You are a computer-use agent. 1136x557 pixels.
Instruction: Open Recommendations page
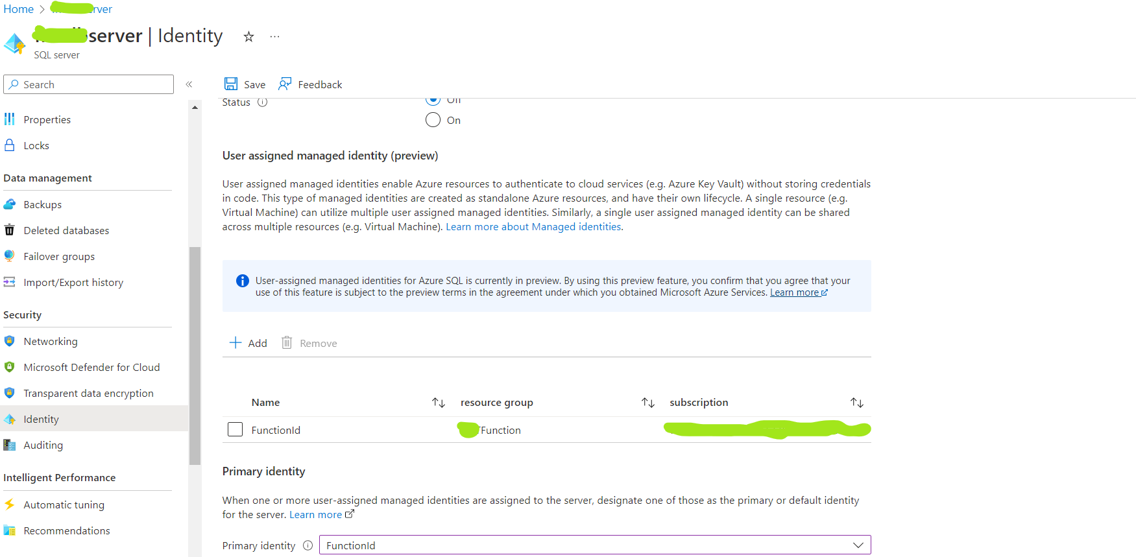[67, 530]
